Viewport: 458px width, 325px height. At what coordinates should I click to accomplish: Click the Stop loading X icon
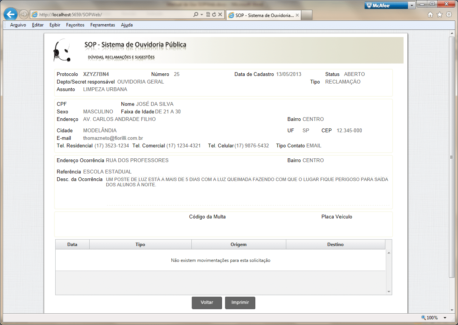tap(220, 15)
